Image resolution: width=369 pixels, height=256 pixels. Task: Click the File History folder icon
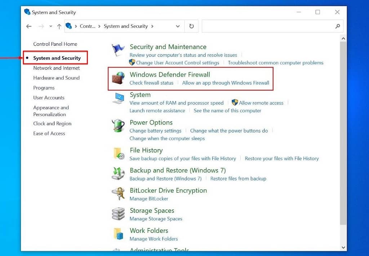tap(119, 154)
